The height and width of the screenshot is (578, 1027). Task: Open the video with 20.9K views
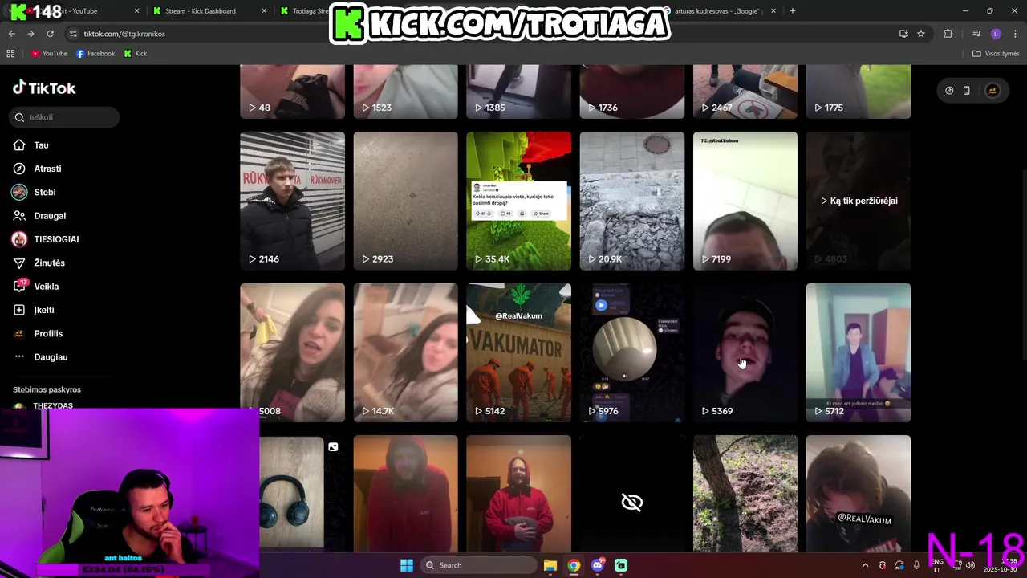pyautogui.click(x=631, y=201)
